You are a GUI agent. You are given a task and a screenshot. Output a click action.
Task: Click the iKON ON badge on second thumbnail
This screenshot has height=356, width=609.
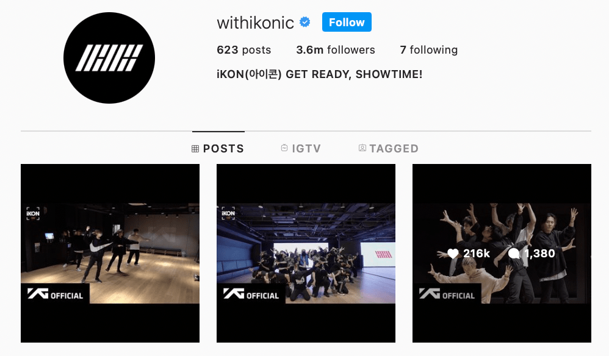228,214
